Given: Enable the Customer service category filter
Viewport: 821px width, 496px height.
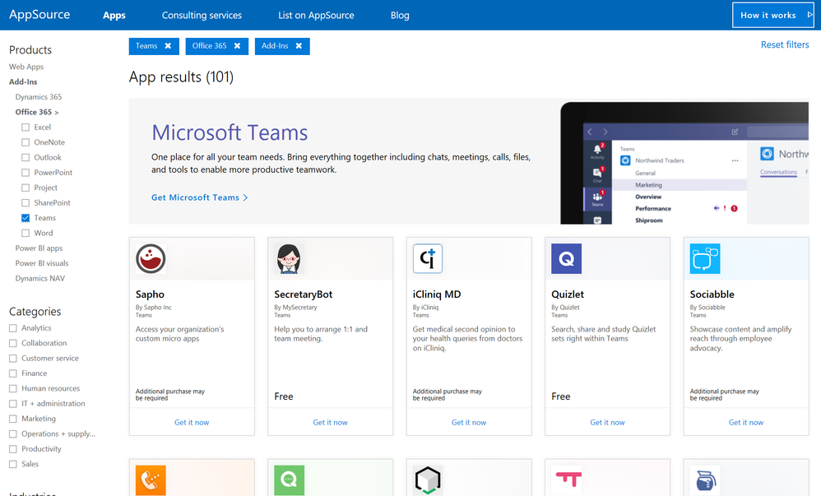Looking at the screenshot, I should (x=13, y=359).
